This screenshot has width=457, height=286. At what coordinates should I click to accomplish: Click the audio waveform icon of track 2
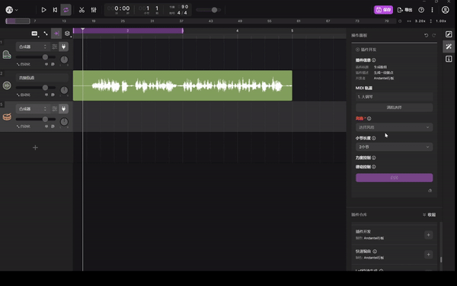pos(7,85)
